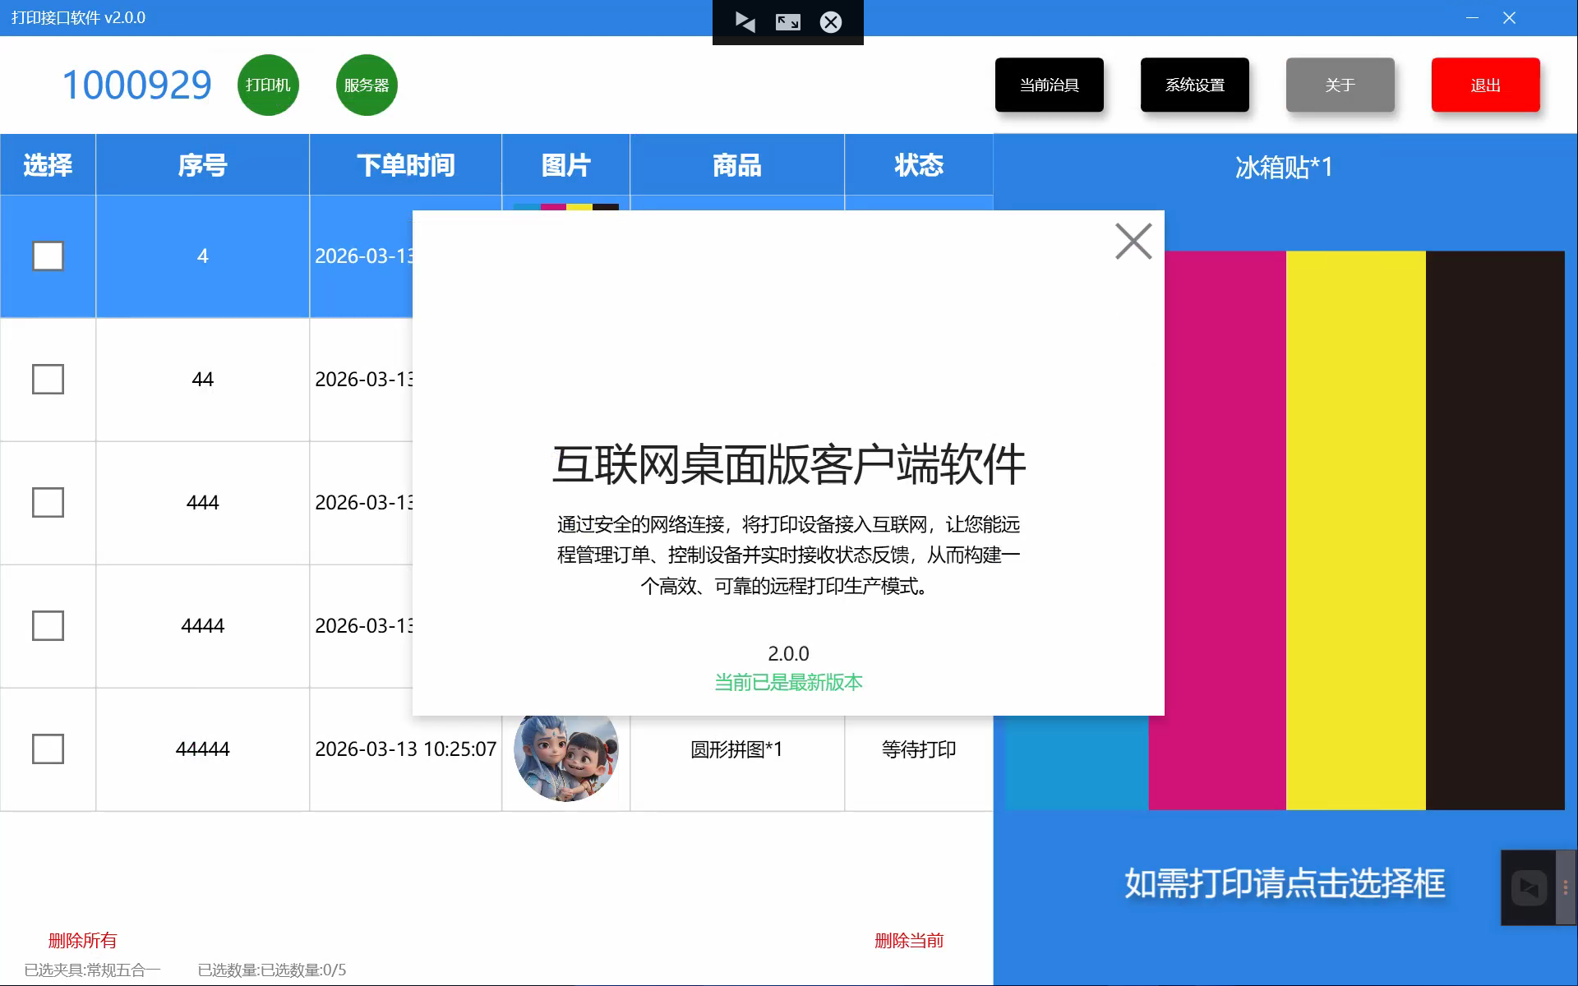Click the 删除当前 link
The height and width of the screenshot is (986, 1578).
[909, 940]
